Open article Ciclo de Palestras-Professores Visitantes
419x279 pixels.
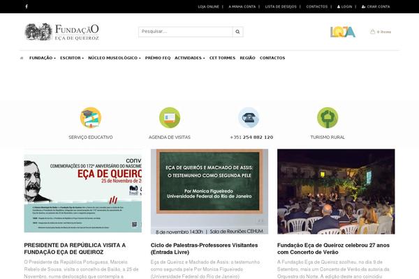[204, 248]
